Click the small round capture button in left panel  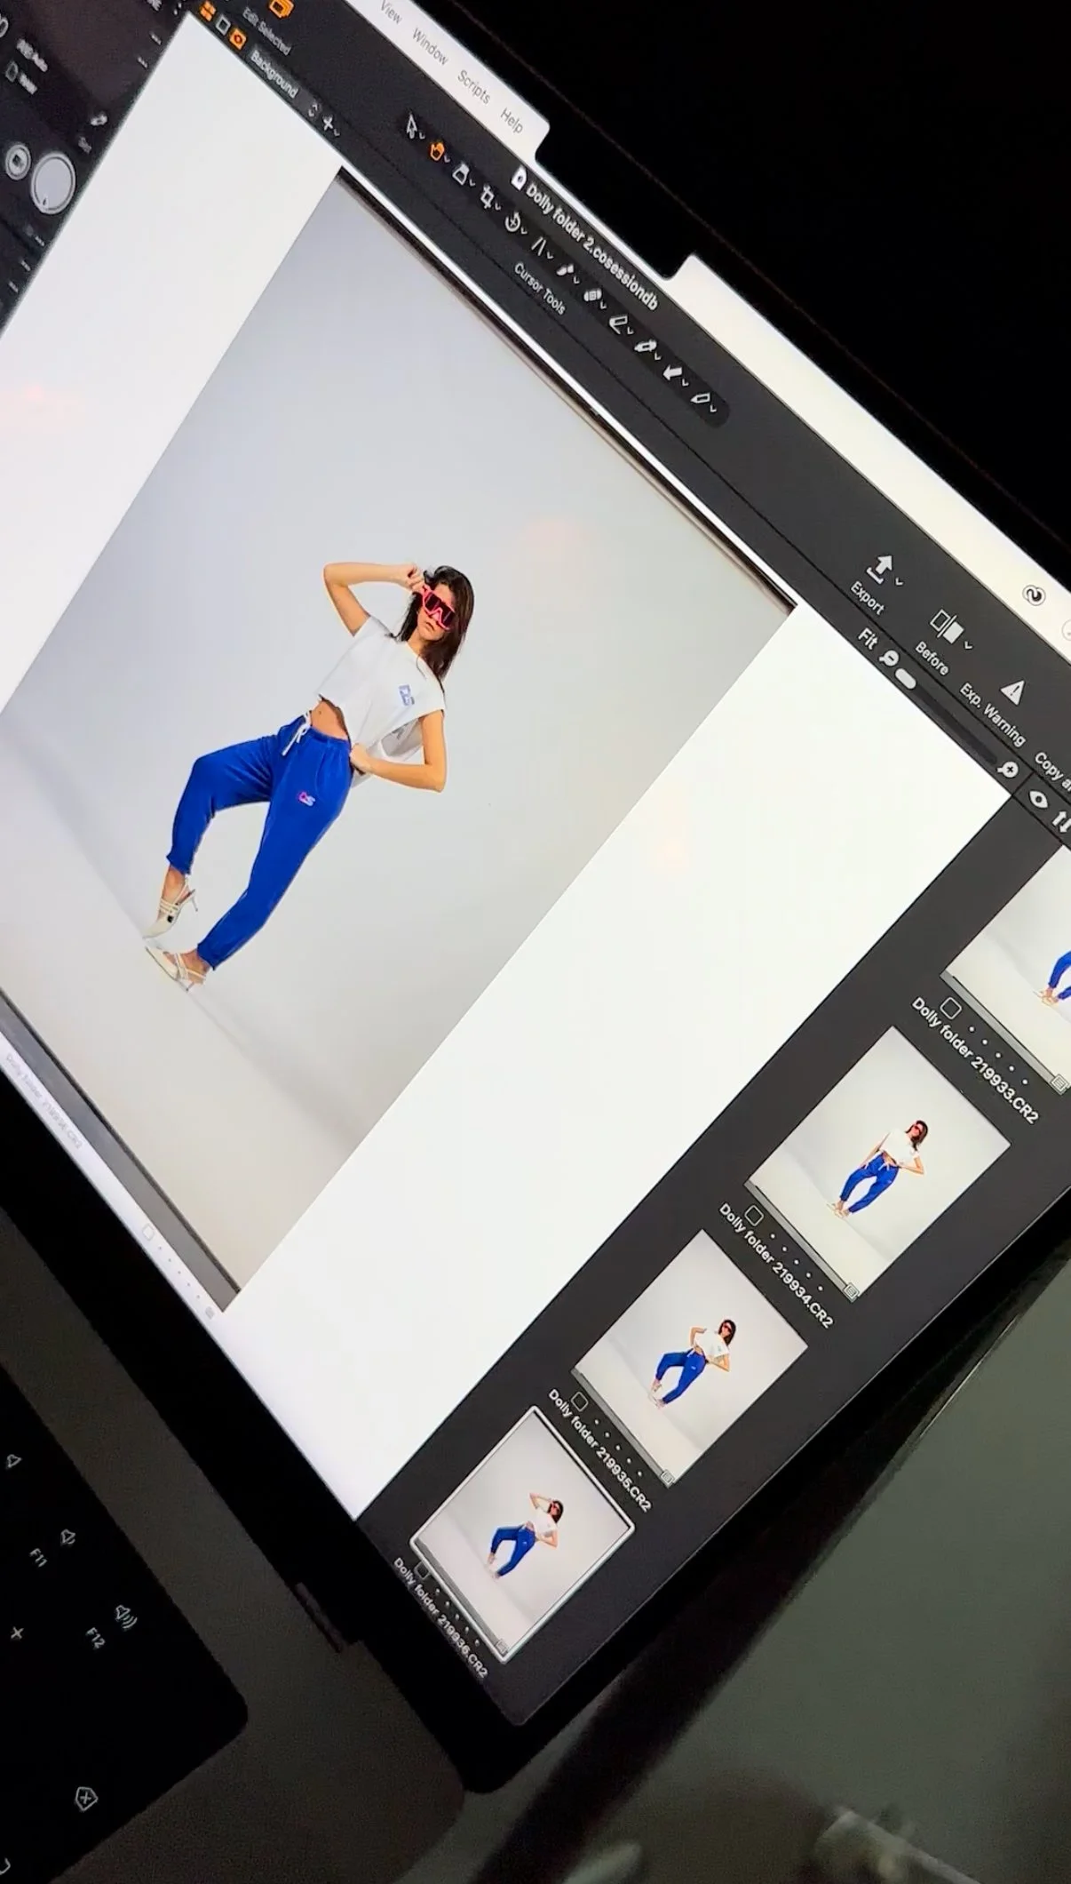(18, 162)
